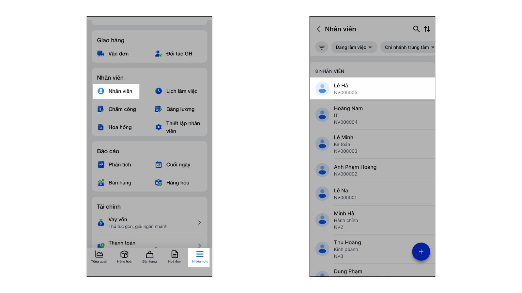The width and height of the screenshot is (522, 293).
Task: Open Lịch làm việc work schedule
Action: point(176,91)
